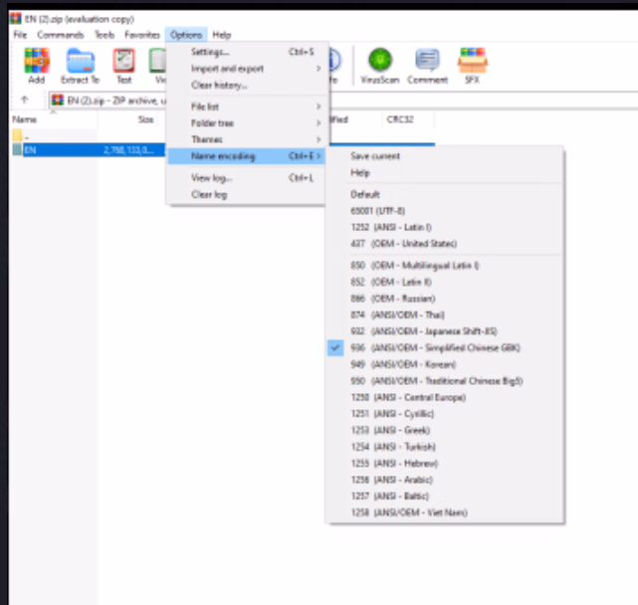Click Save current in encoding submenu
The width and height of the screenshot is (638, 605).
375,156
